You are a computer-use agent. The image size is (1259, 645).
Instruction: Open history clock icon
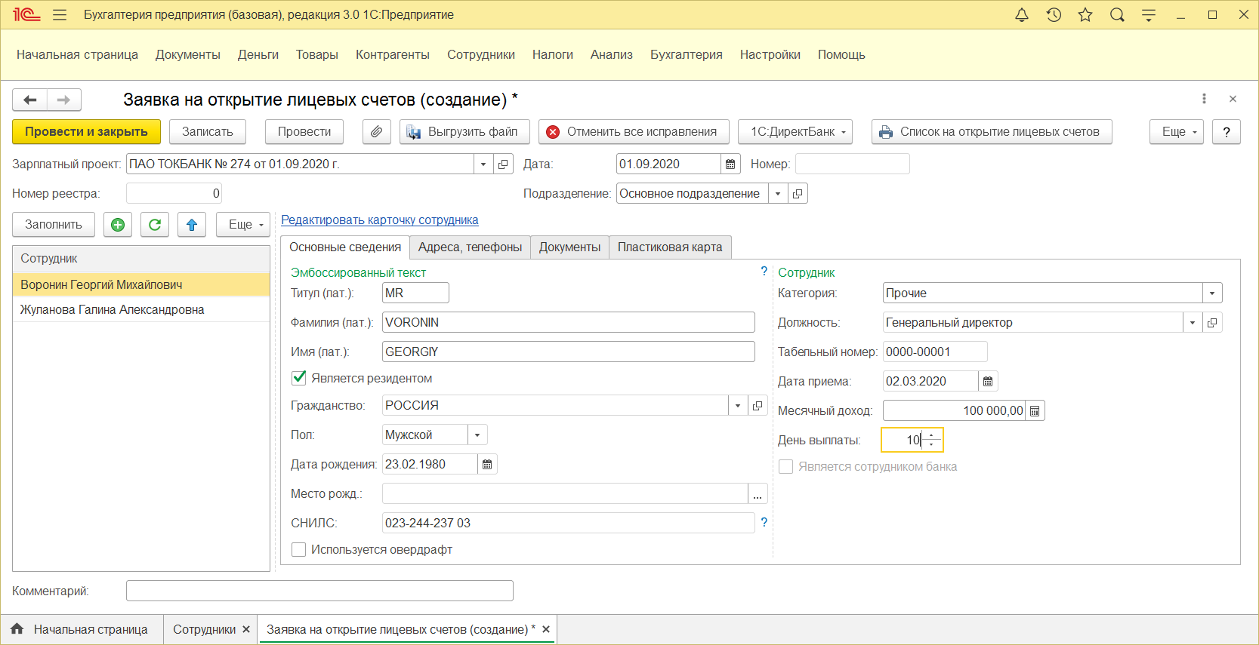tap(1054, 15)
